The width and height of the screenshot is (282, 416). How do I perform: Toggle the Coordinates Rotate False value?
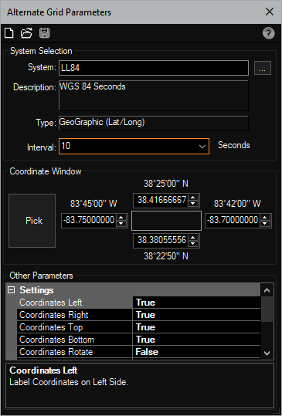(196, 352)
